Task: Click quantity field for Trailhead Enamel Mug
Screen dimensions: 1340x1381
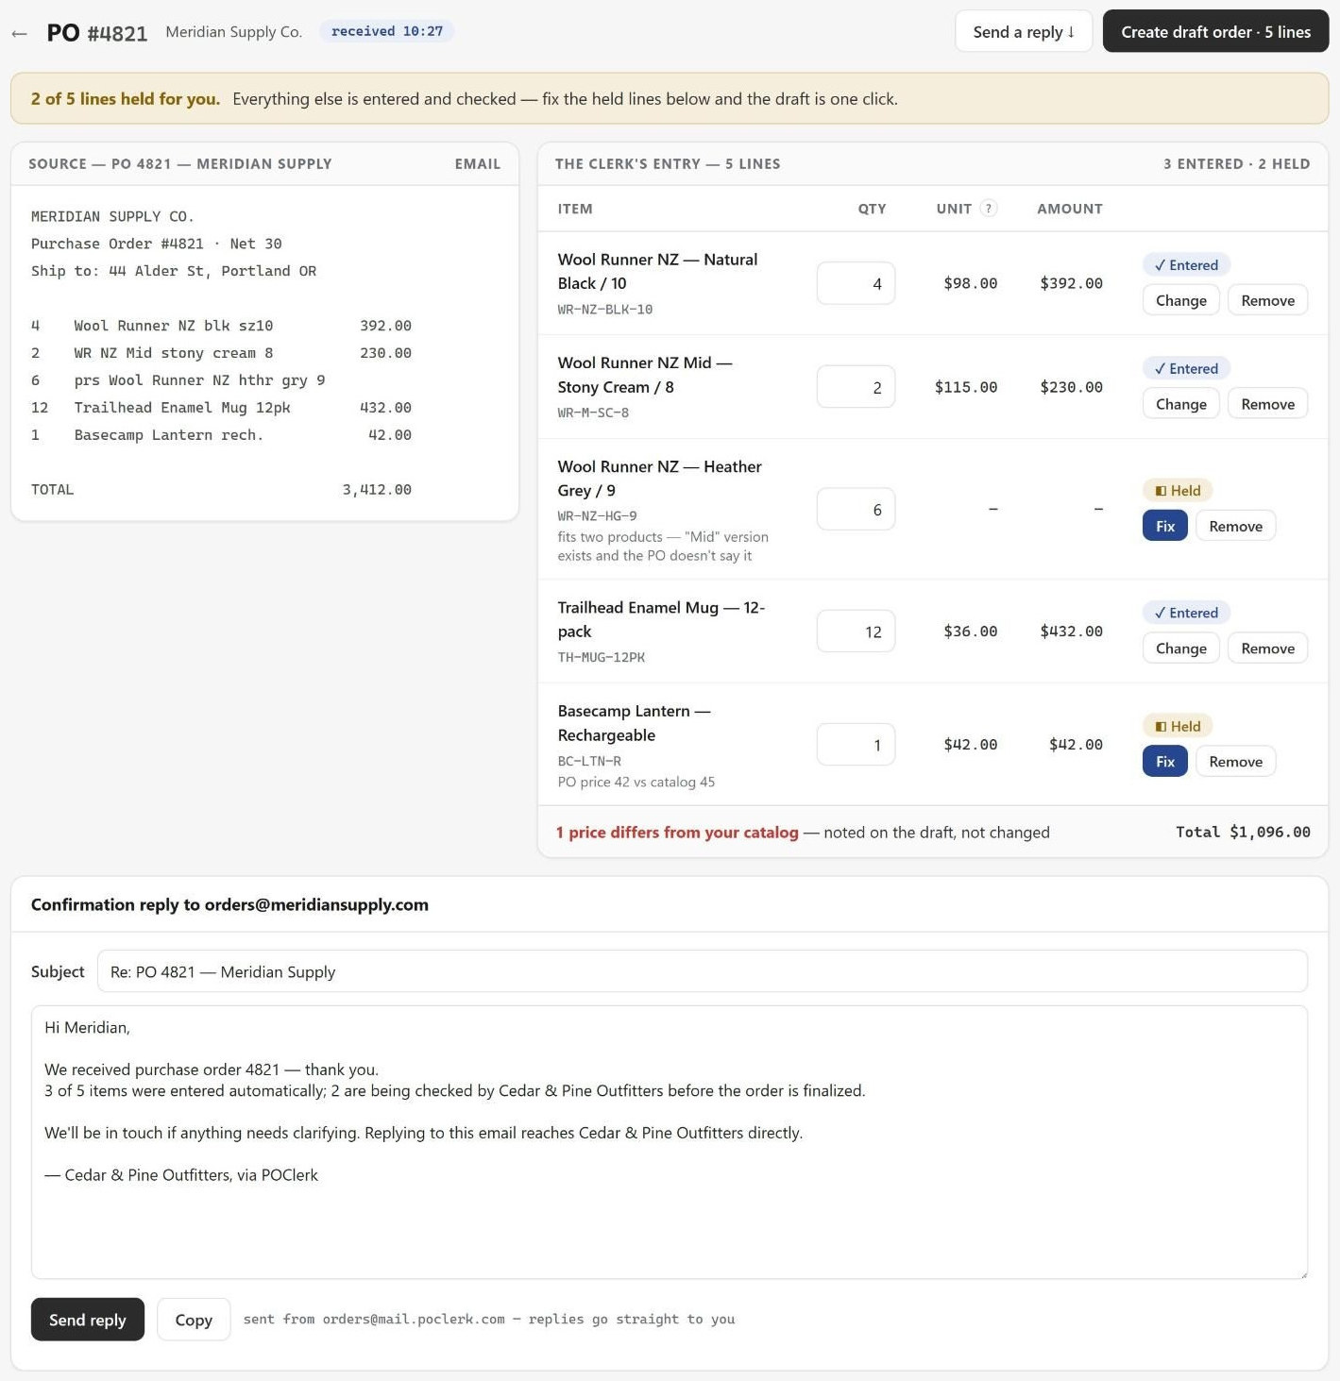Action: point(856,632)
